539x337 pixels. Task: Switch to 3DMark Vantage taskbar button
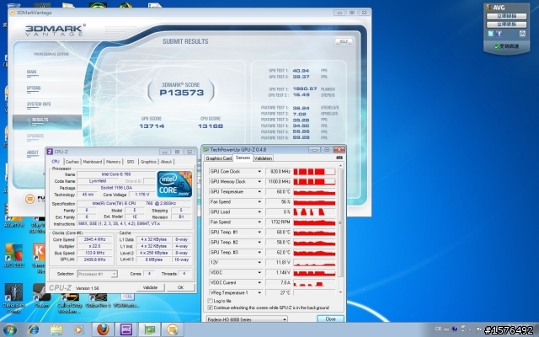[173, 329]
